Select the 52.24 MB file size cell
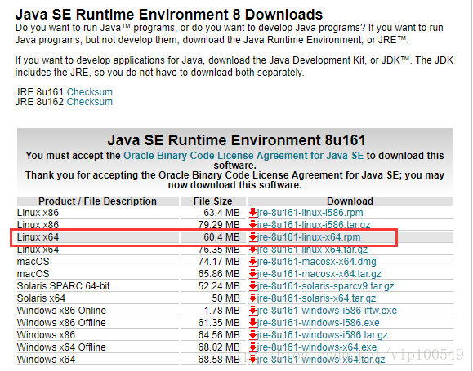 (x=213, y=286)
